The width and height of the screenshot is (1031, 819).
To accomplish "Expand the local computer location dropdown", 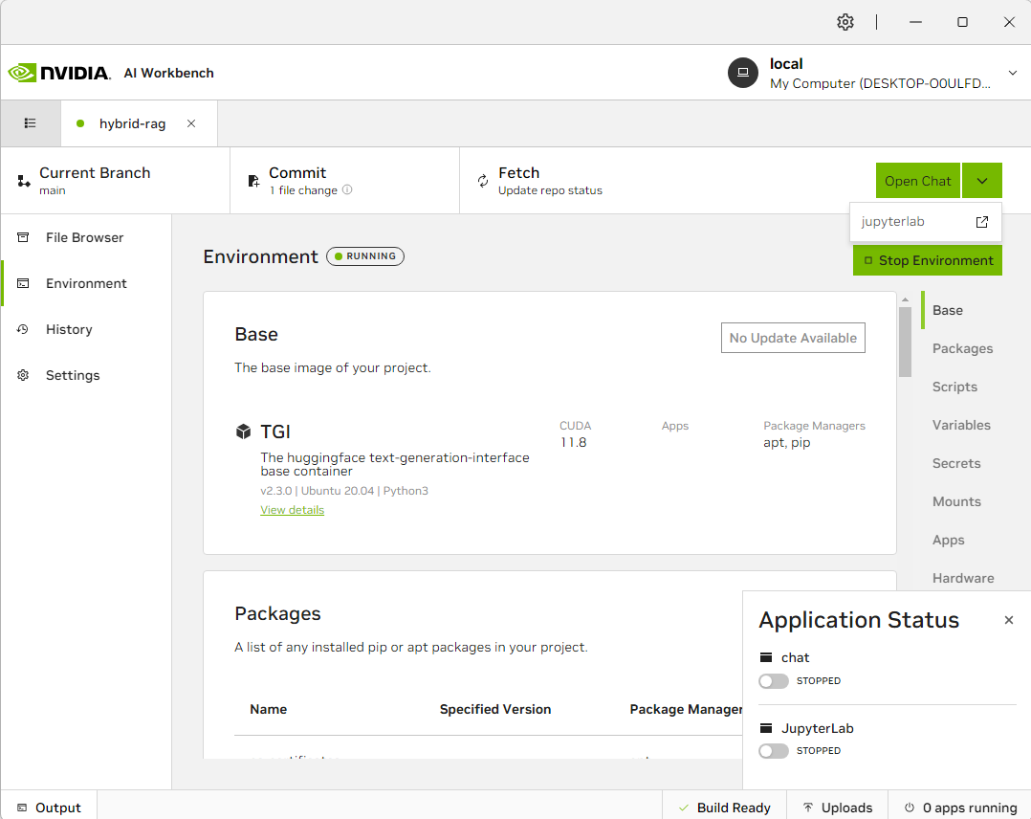I will tap(1012, 74).
